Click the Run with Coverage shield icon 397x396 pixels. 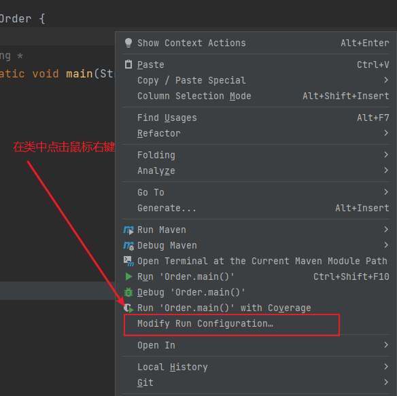pos(128,308)
